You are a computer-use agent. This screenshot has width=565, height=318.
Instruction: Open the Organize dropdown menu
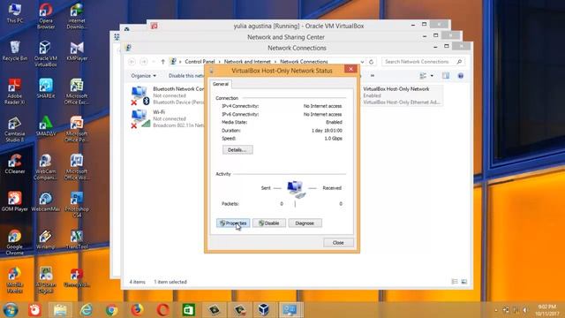point(143,76)
